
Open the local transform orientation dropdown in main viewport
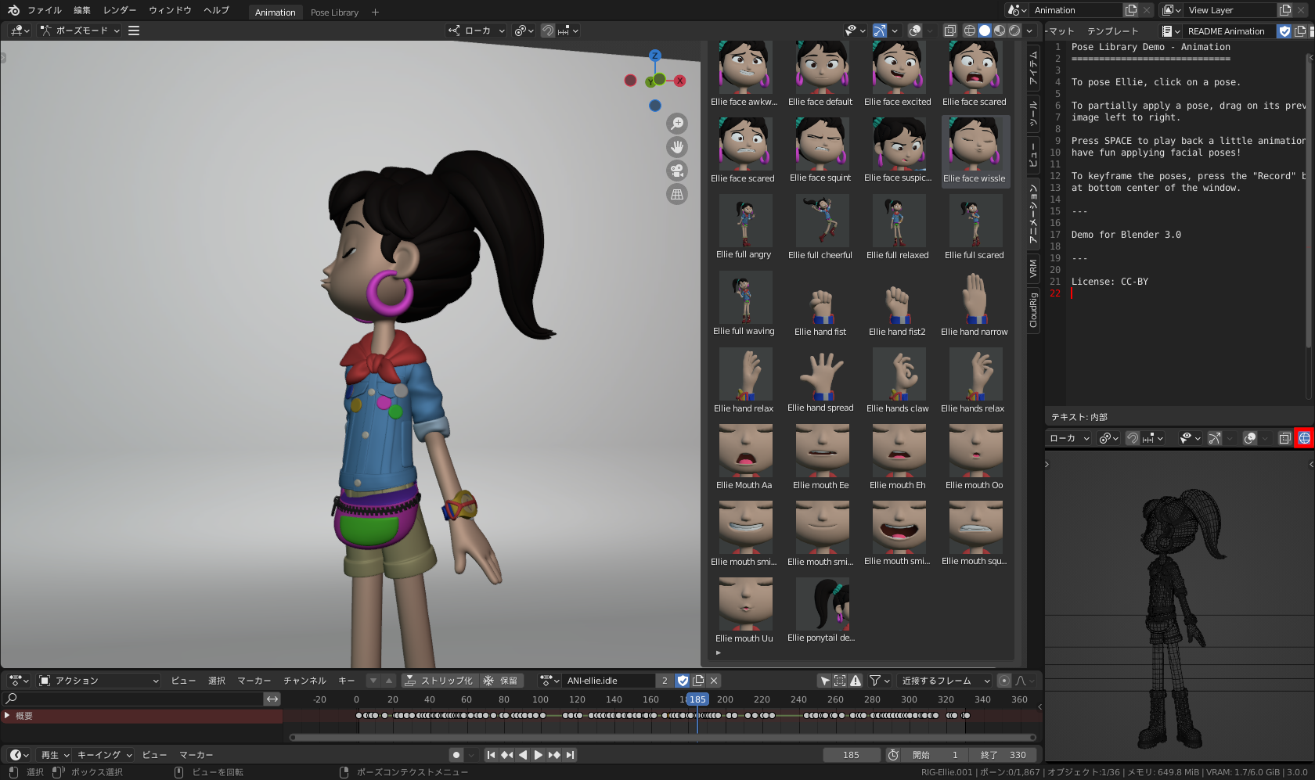click(x=477, y=31)
